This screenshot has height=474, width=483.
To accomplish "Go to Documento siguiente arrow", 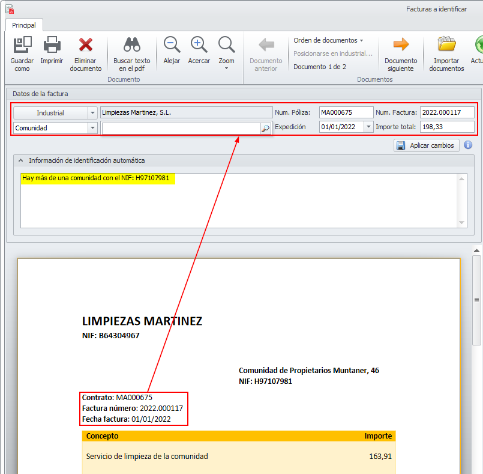I will coord(401,46).
